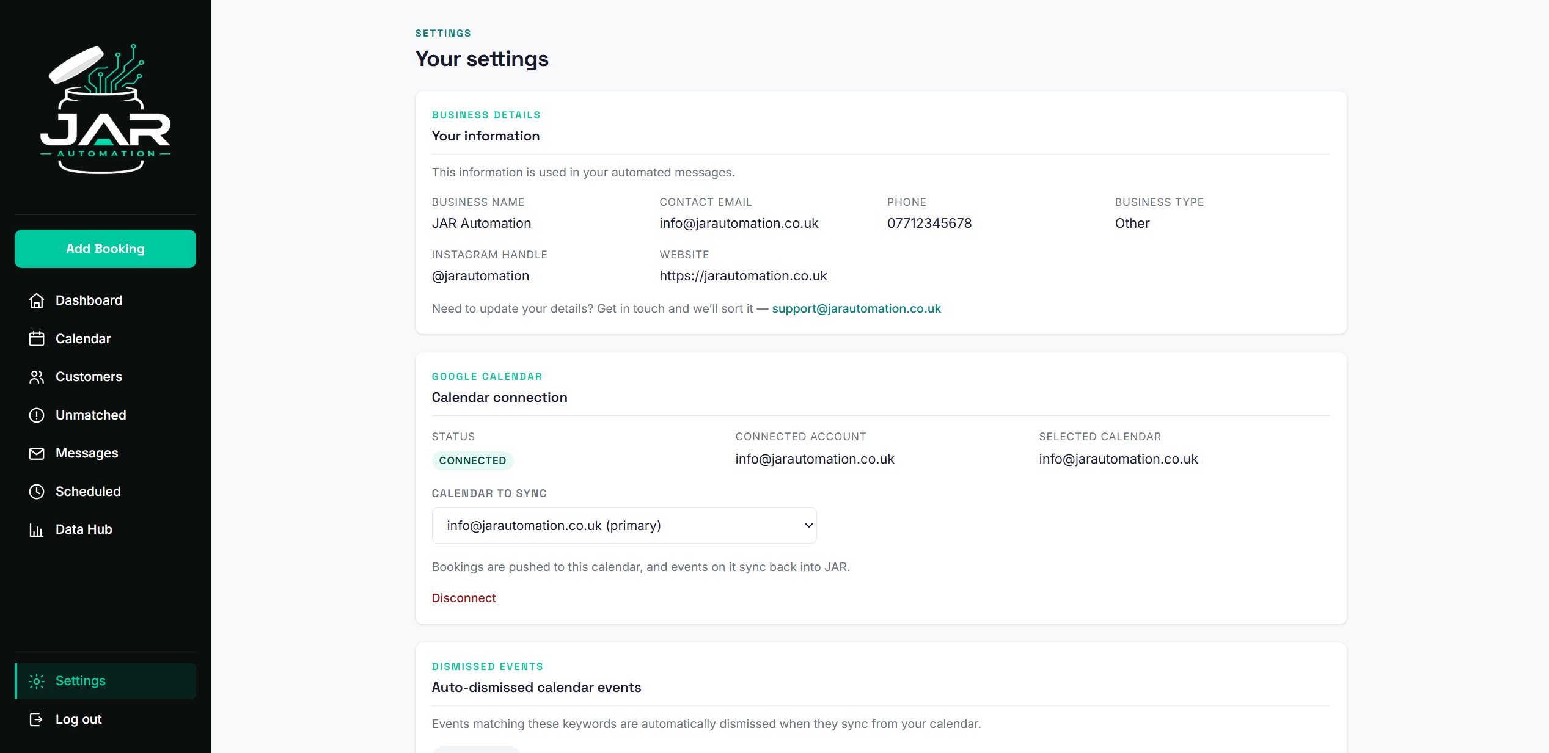Image resolution: width=1549 pixels, height=753 pixels.
Task: Click the Log out arrow icon
Action: (37, 719)
